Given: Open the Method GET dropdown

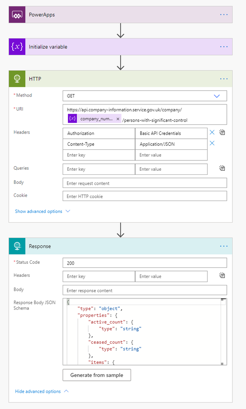Looking at the screenshot, I should 145,96.
